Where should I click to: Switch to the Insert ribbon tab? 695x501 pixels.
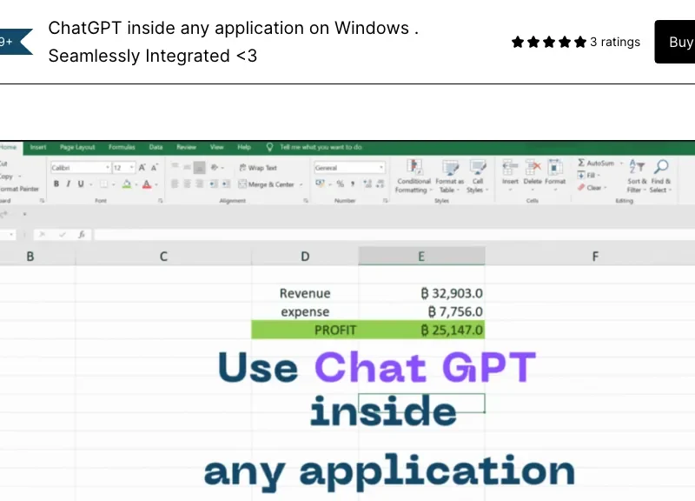click(x=38, y=147)
